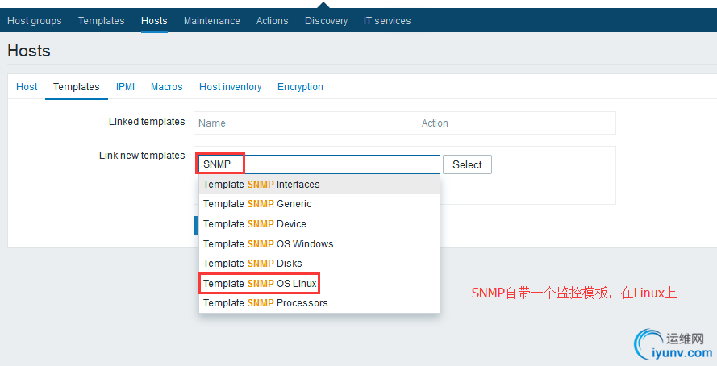Choose Template SNMP Interfaces from suggestions
The height and width of the screenshot is (366, 717).
(x=261, y=185)
